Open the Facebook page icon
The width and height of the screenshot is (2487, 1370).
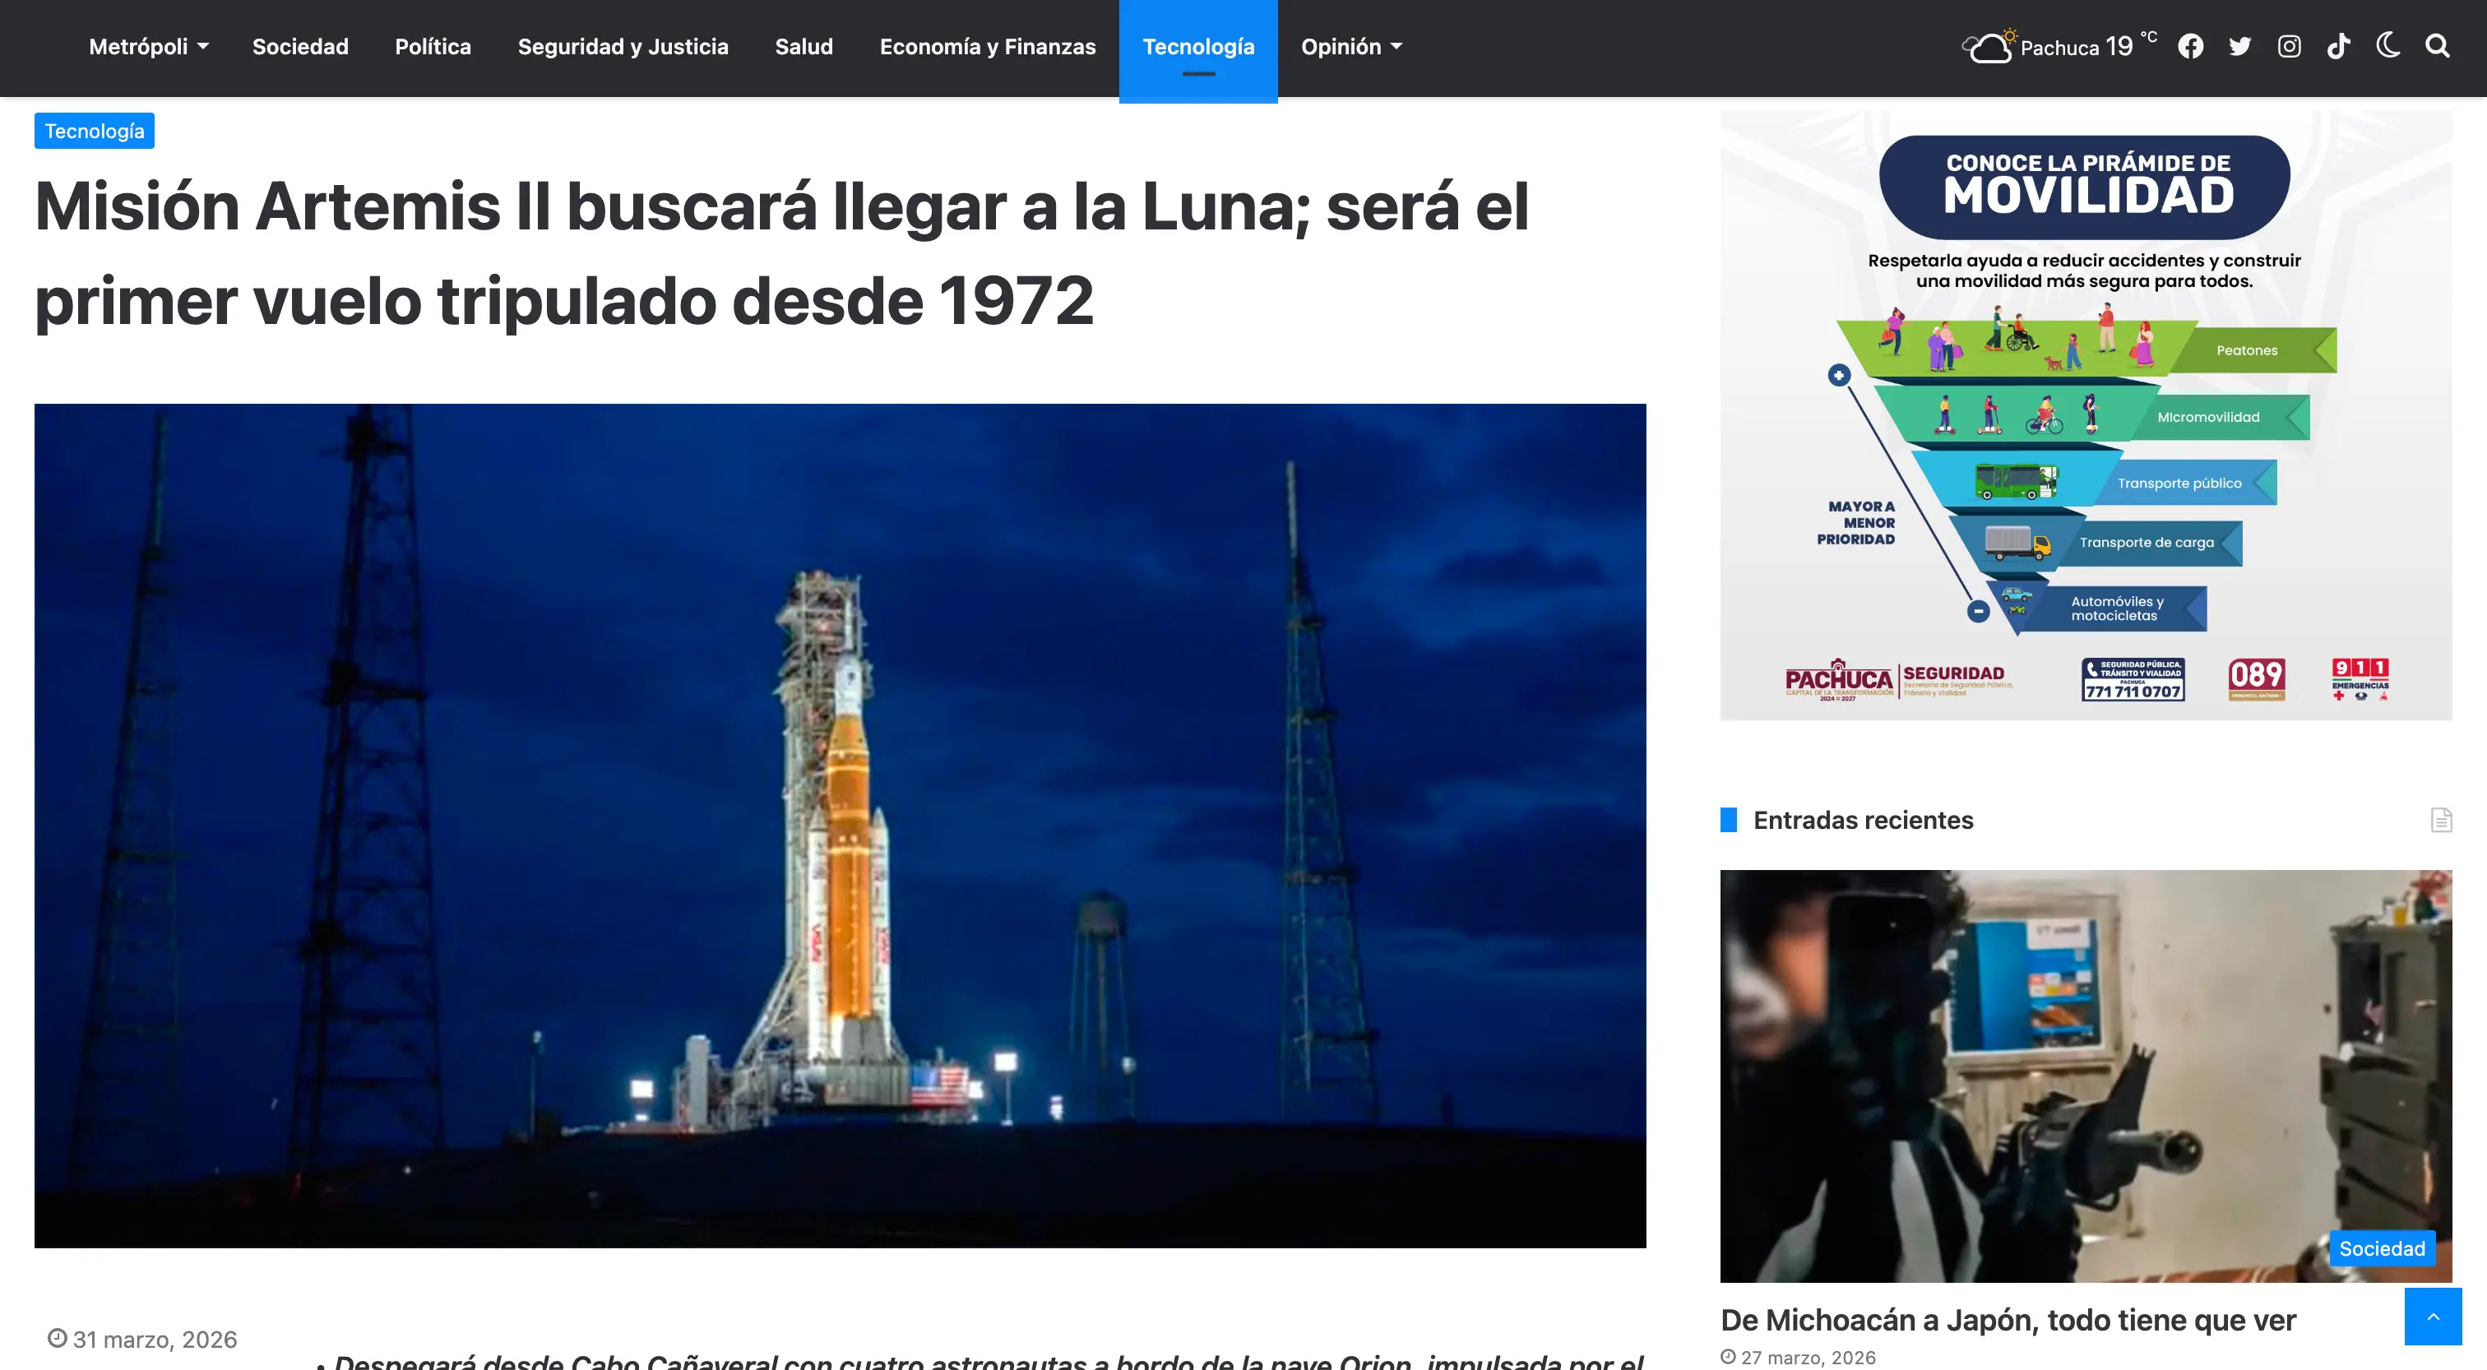[2191, 45]
